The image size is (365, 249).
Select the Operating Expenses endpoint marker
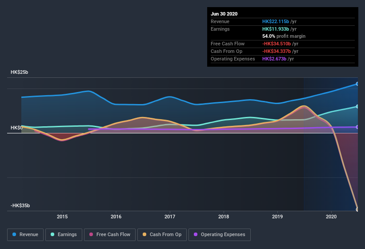point(357,127)
